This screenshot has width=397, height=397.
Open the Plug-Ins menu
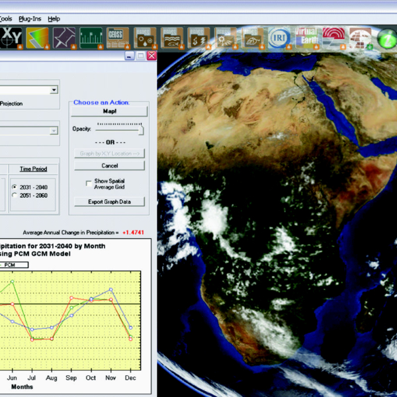pyautogui.click(x=31, y=19)
